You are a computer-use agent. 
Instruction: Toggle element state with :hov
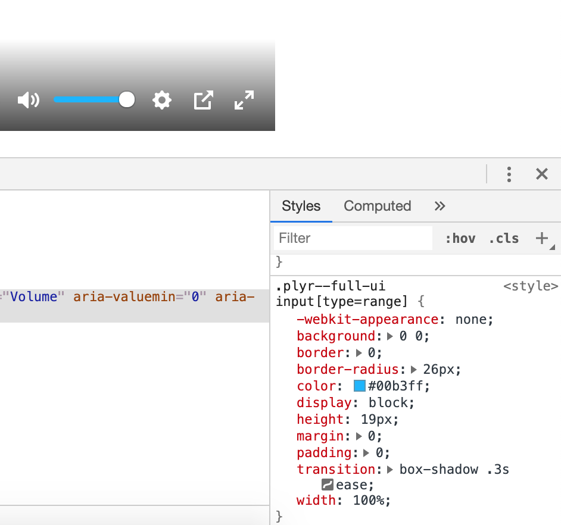(460, 238)
